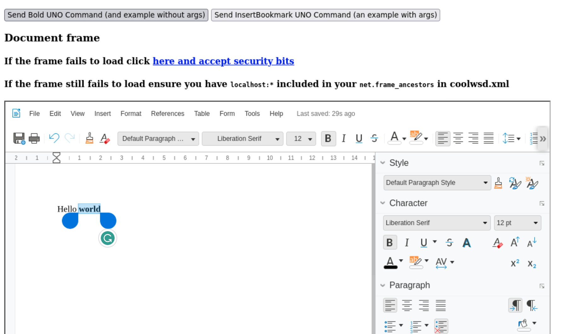582x334 pixels.
Task: Open Liberation Serif font dropdown in toolbar
Action: 243,139
